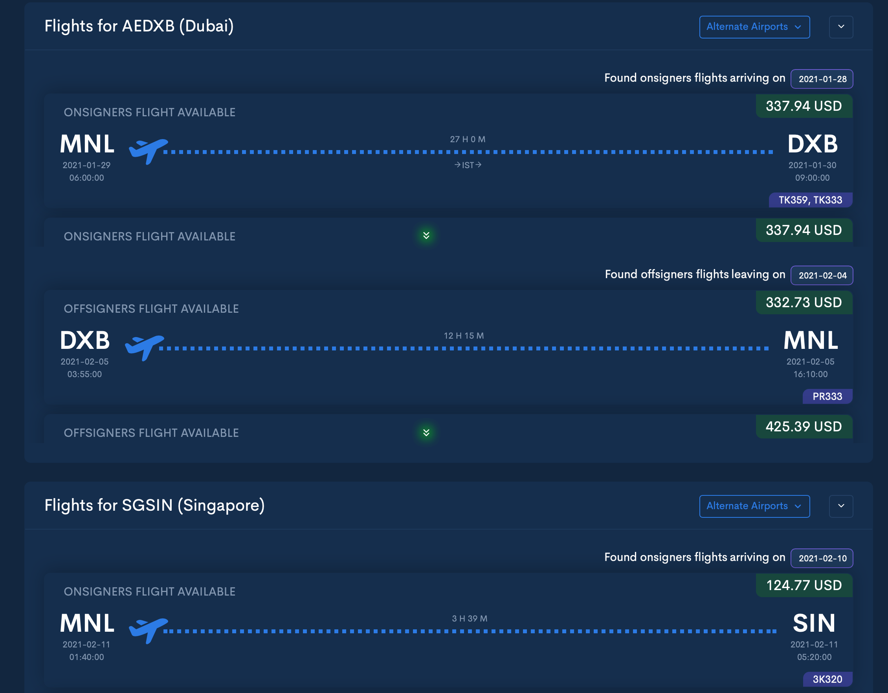The image size is (888, 693).
Task: Select the 3K320 flight number tag
Action: 827,679
